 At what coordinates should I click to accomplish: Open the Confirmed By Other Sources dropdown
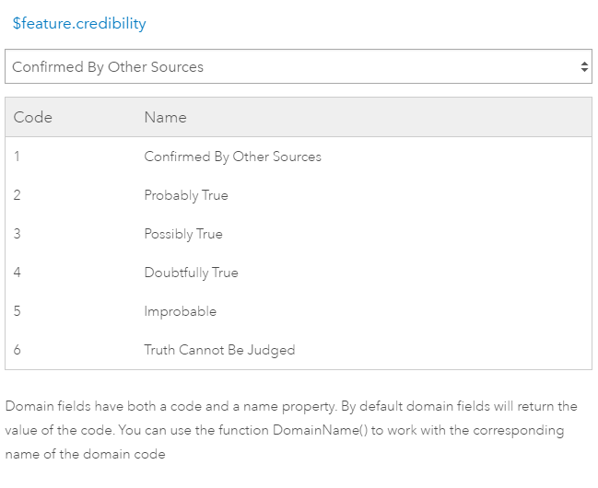point(299,66)
